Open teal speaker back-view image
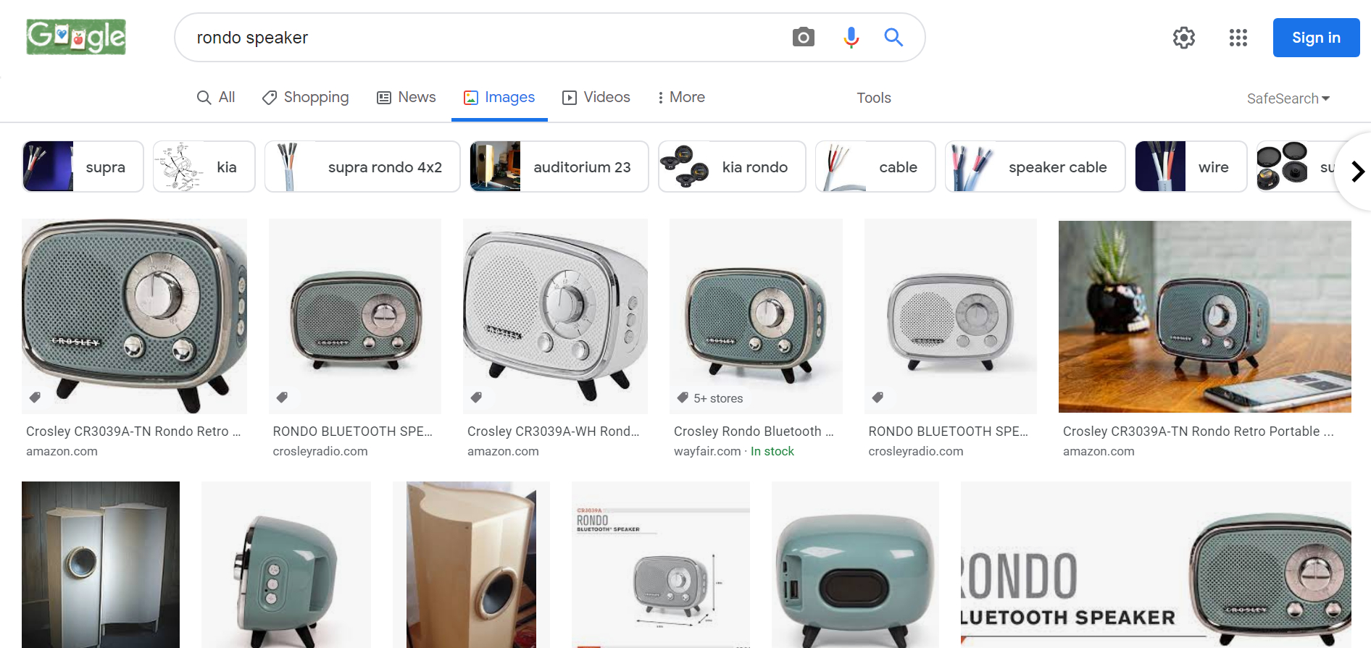Viewport: 1371px width, 648px height. click(x=855, y=565)
